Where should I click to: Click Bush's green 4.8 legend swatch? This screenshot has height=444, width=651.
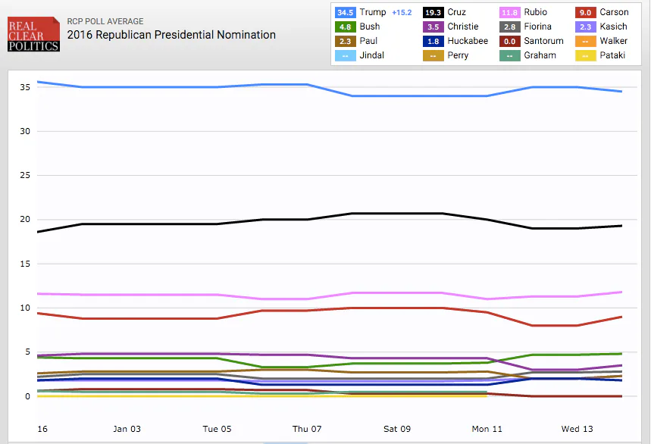tap(345, 27)
